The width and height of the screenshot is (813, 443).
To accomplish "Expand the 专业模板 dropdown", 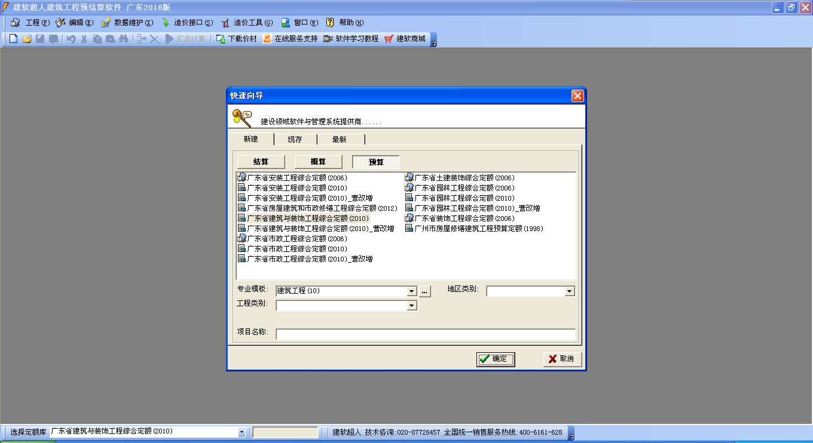I will tap(411, 291).
